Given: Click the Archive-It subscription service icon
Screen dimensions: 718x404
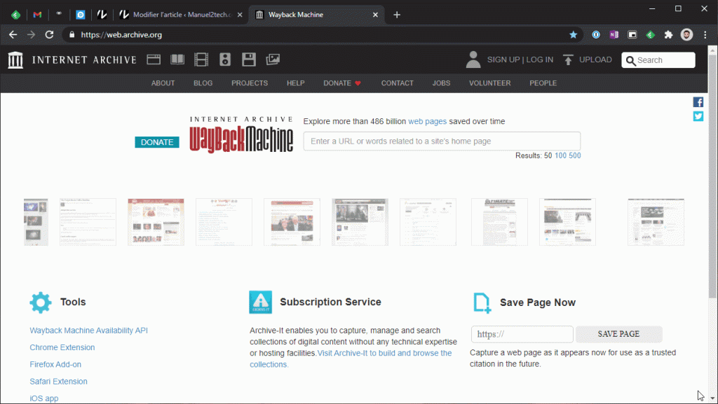Looking at the screenshot, I should tap(261, 302).
